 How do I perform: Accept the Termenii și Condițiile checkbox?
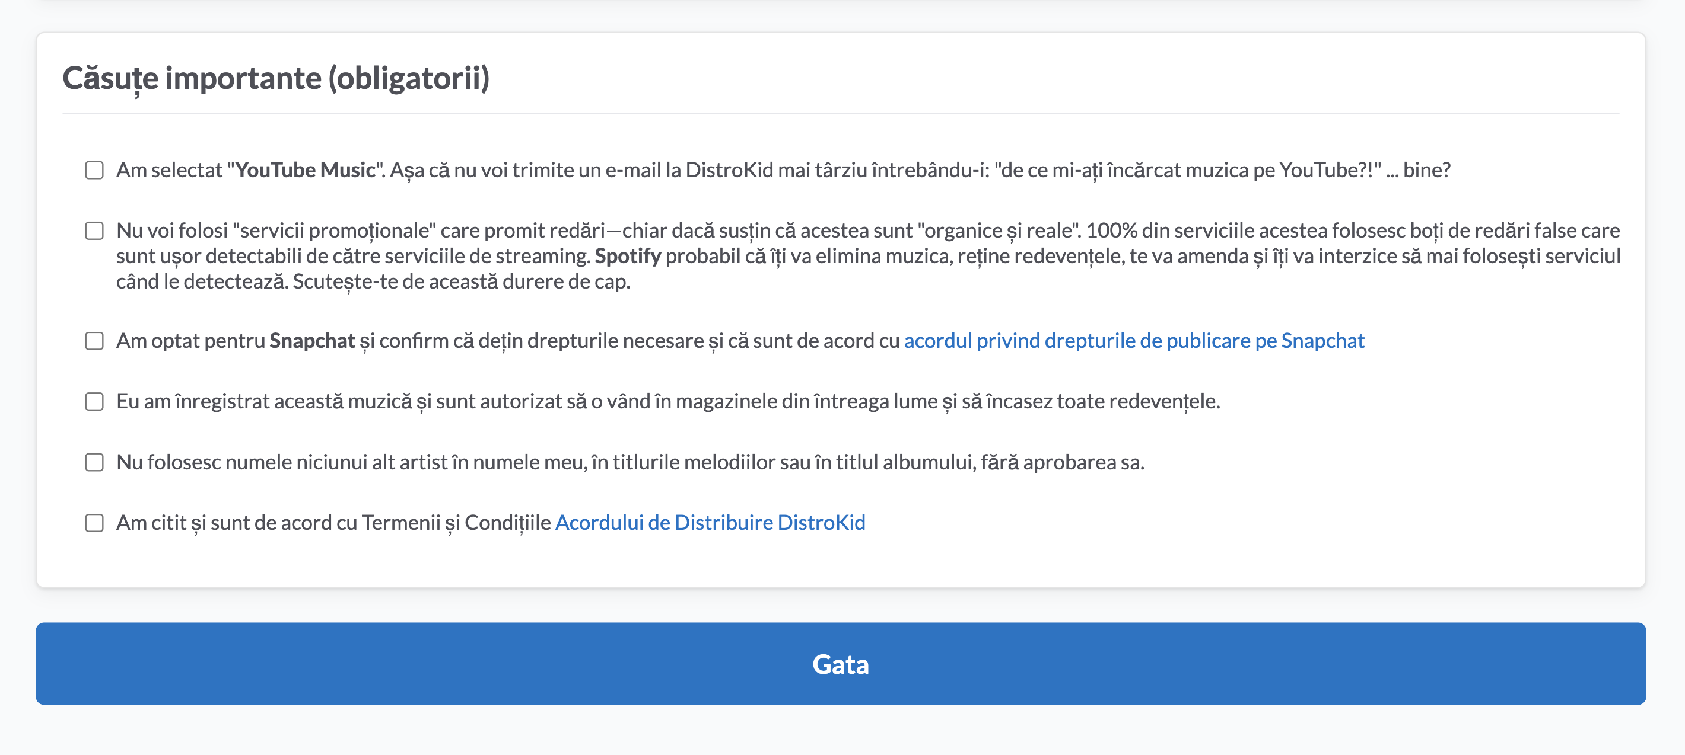coord(95,523)
